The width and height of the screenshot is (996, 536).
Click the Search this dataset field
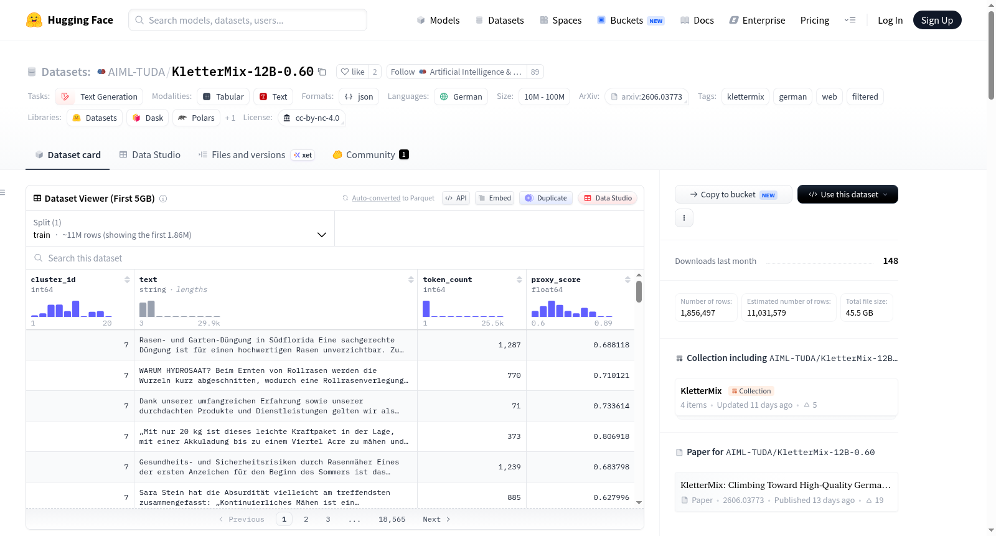[335, 258]
